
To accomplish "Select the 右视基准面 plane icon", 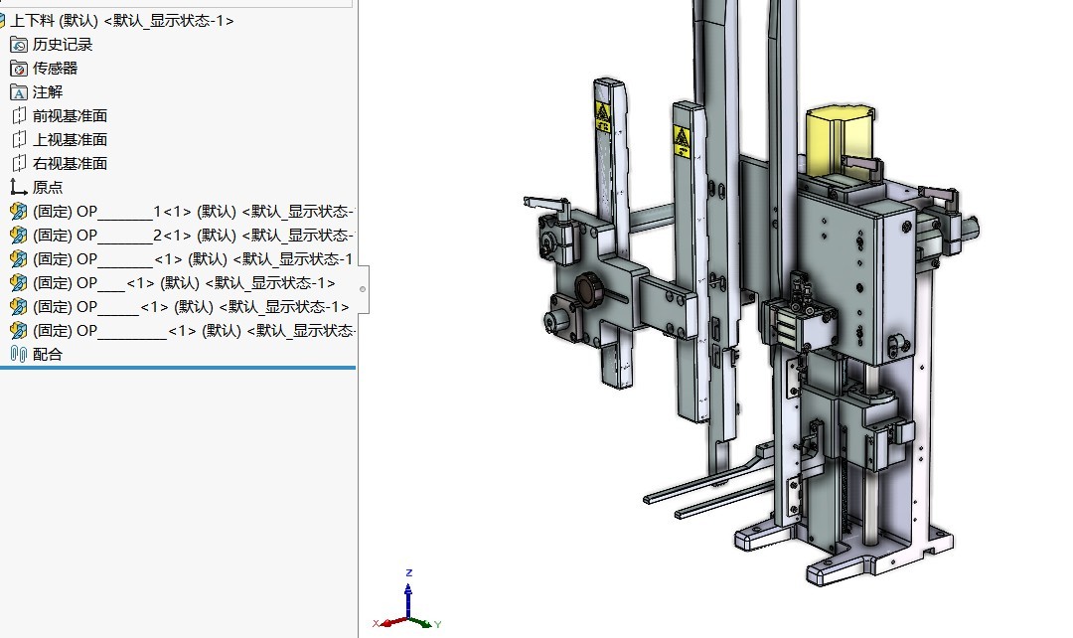I will click(x=19, y=163).
